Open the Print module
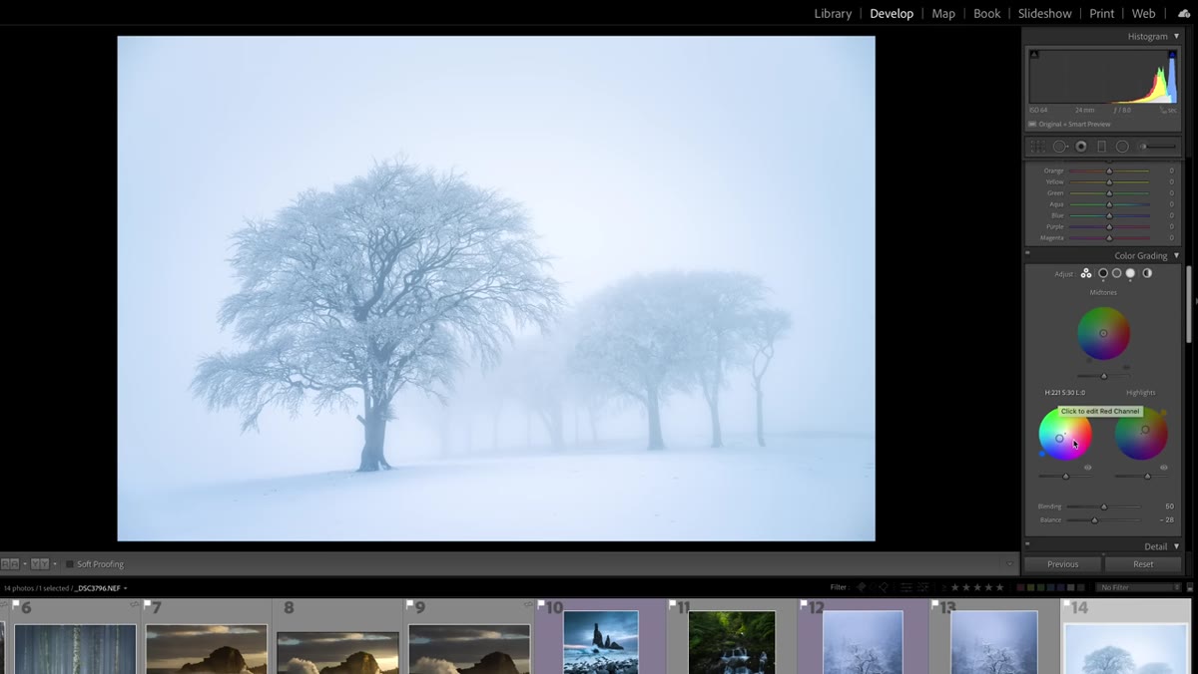The image size is (1198, 674). [x=1102, y=13]
